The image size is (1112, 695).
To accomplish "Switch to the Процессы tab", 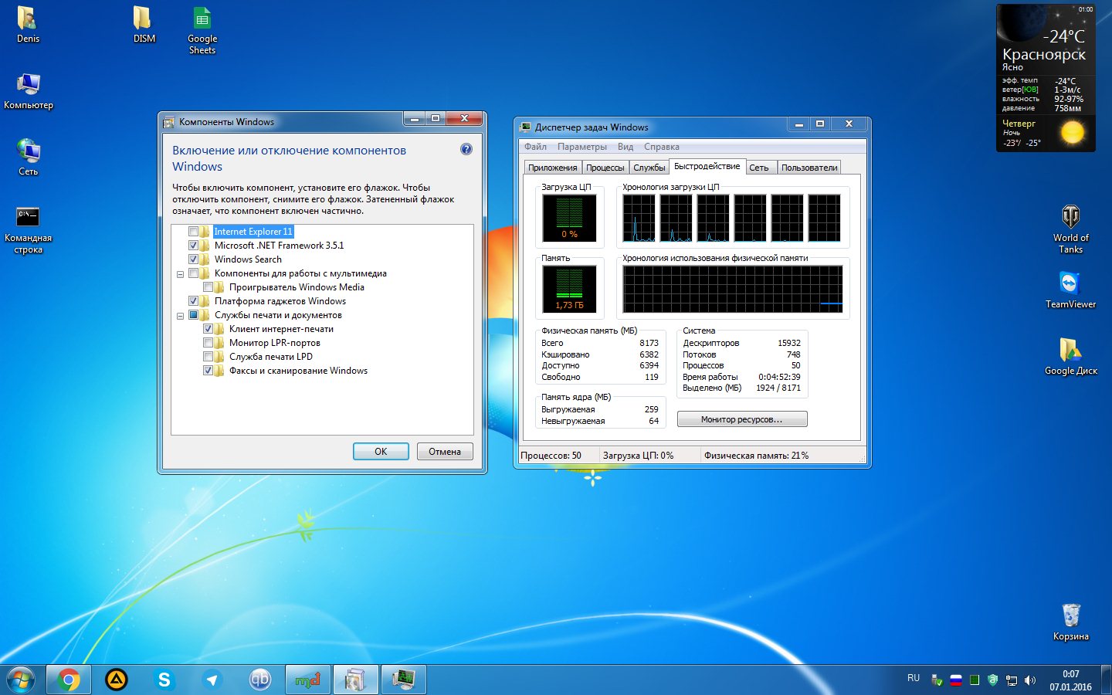I will 605,168.
